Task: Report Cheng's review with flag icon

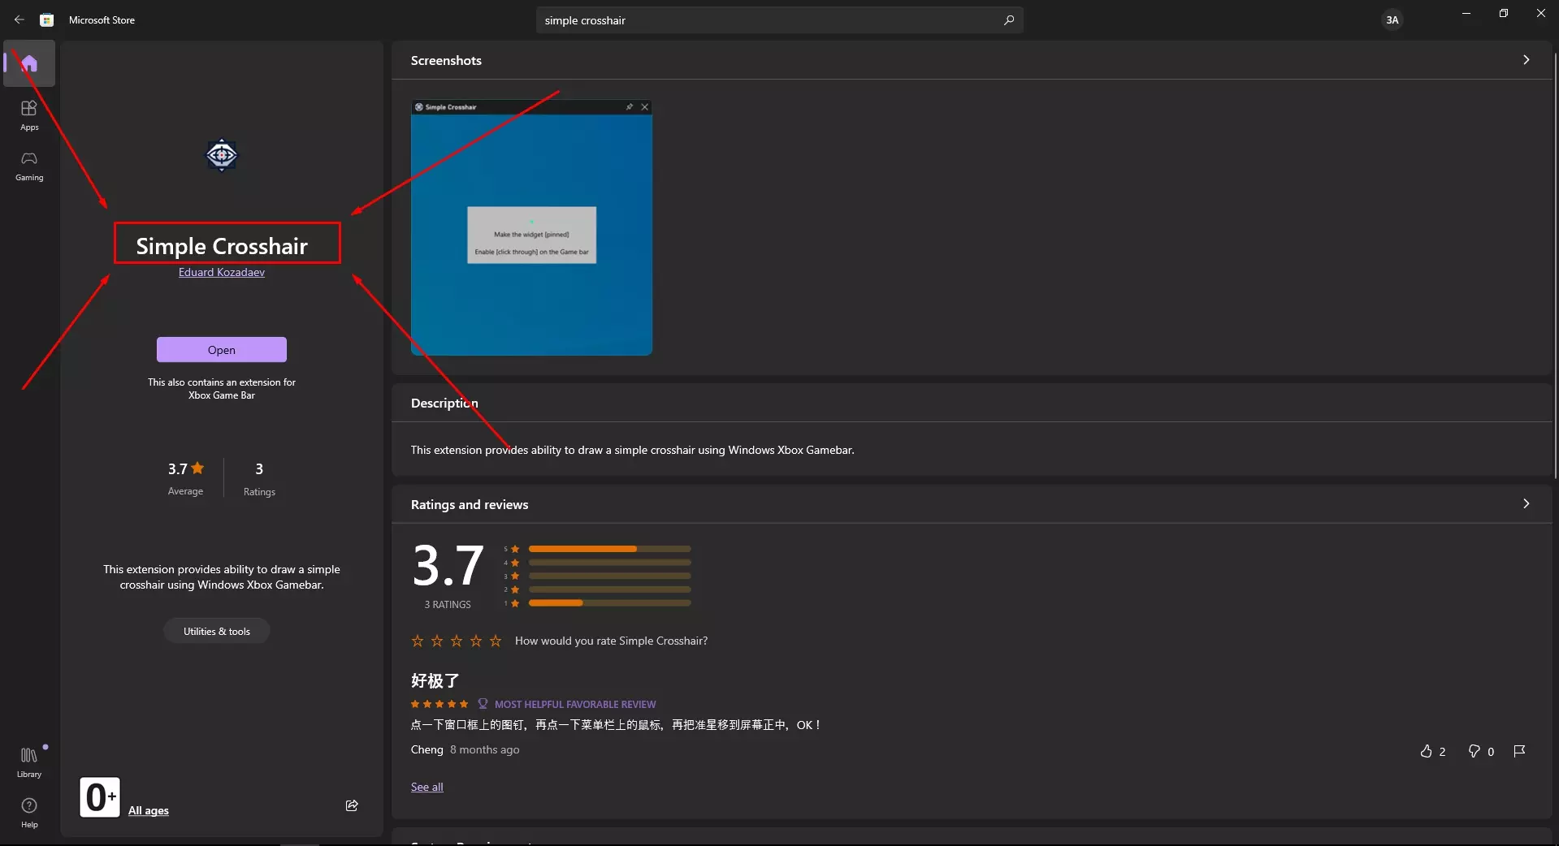Action: coord(1519,752)
